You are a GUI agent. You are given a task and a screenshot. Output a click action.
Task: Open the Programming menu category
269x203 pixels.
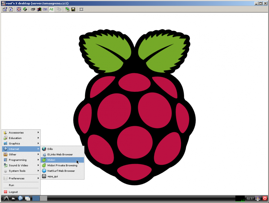[21, 160]
